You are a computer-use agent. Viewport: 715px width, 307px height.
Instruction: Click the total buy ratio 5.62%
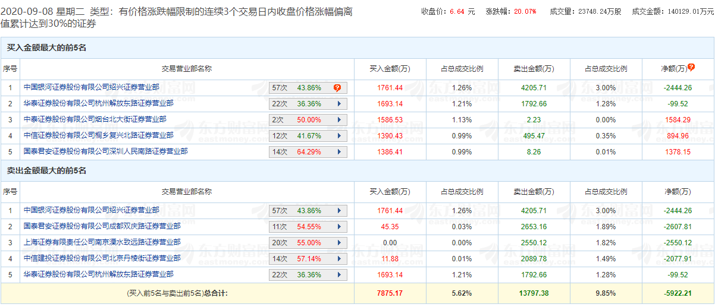tap(462, 293)
